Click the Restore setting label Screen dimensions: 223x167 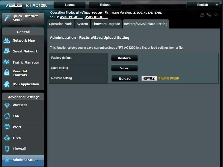coord(62,78)
